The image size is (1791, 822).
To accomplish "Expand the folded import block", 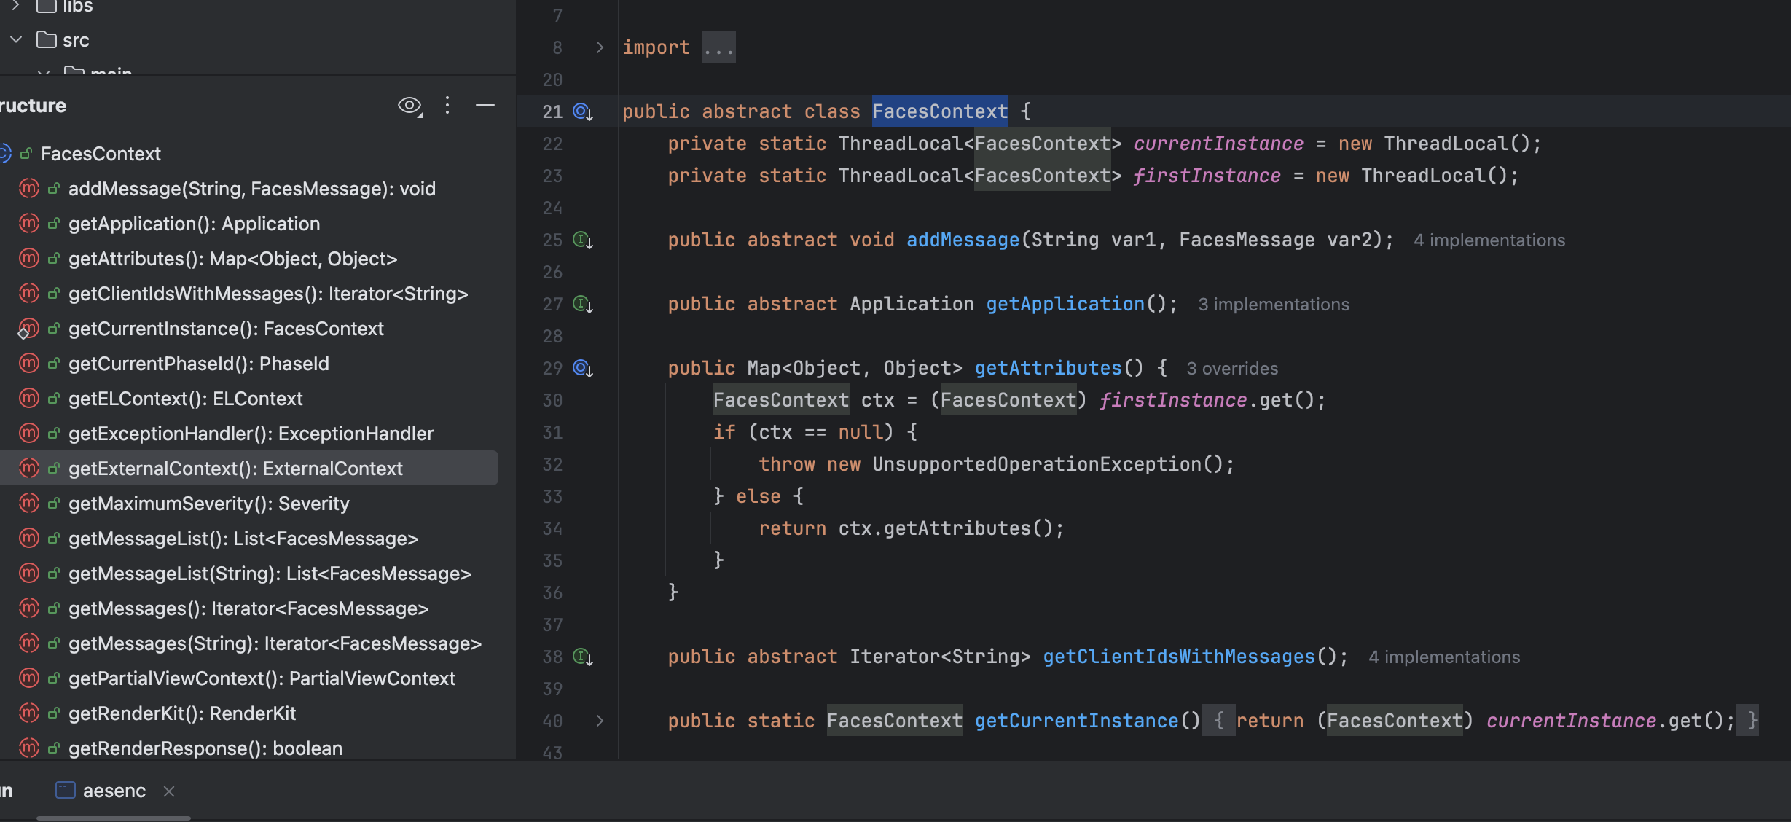I will pos(600,47).
